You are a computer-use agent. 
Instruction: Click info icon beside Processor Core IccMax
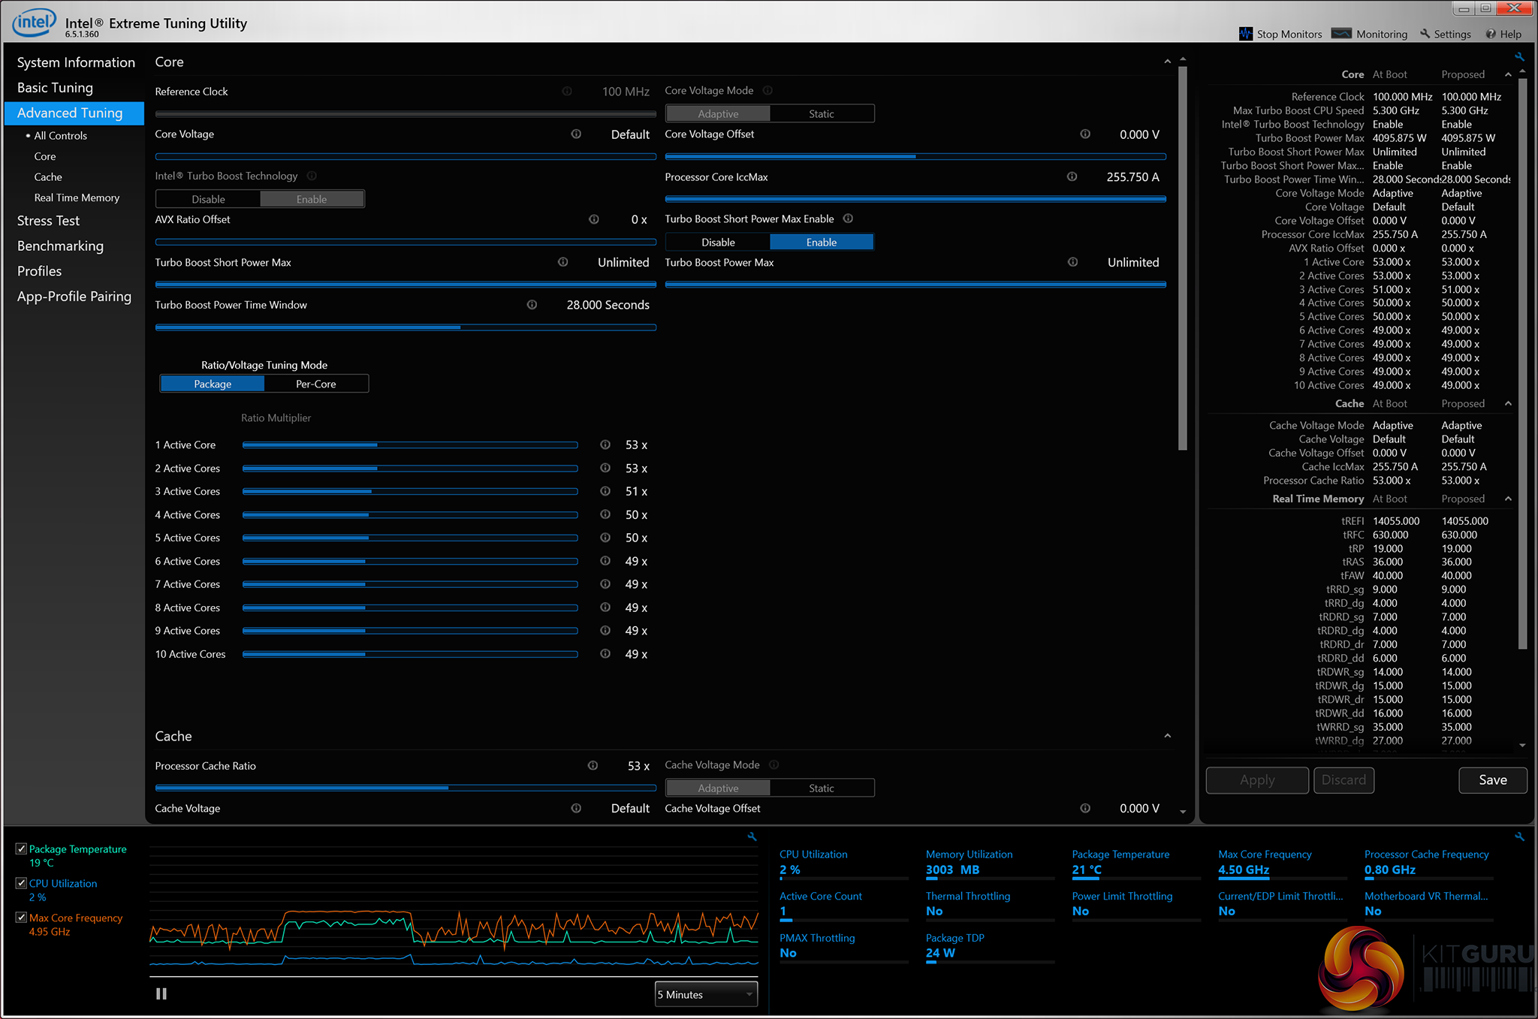tap(1072, 177)
